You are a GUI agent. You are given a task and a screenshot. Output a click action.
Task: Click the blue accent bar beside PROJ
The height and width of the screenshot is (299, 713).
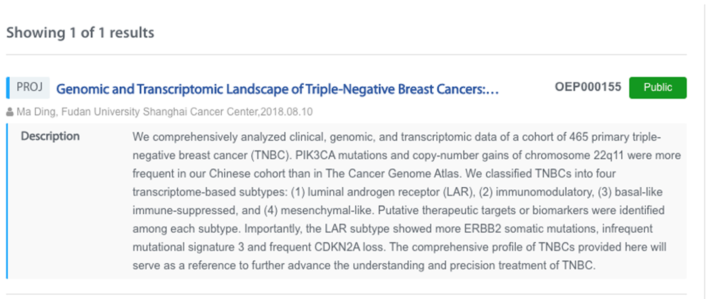pyautogui.click(x=8, y=88)
